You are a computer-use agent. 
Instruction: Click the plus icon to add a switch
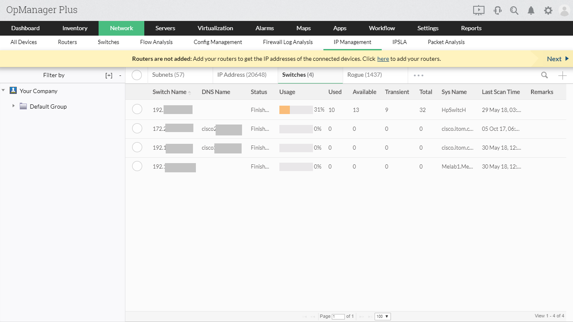(x=563, y=75)
